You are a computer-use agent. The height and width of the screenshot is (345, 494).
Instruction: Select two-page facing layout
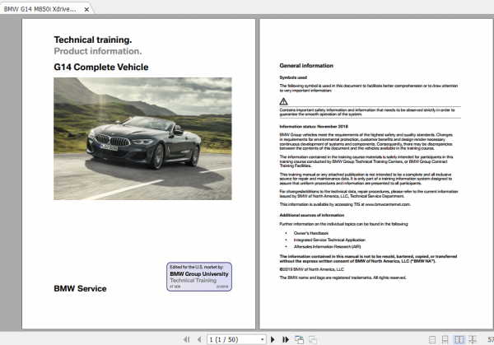[459, 339]
